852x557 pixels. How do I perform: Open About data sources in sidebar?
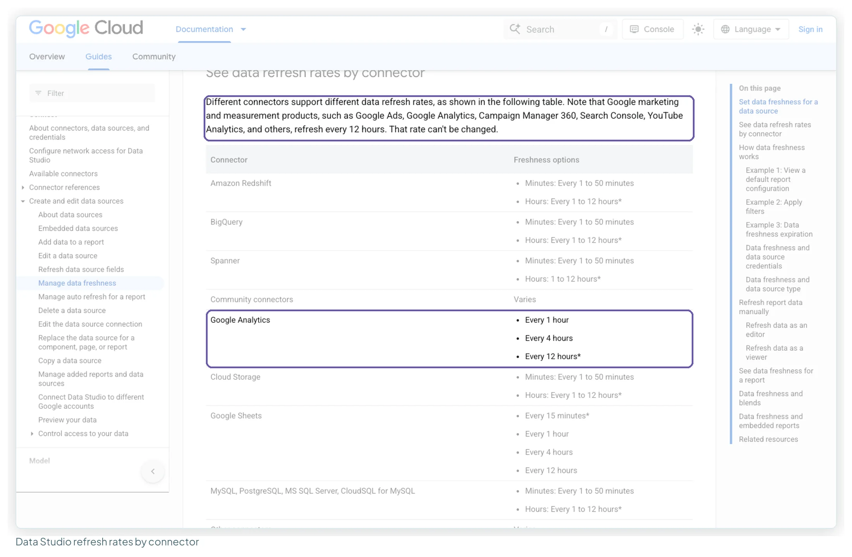[70, 214]
